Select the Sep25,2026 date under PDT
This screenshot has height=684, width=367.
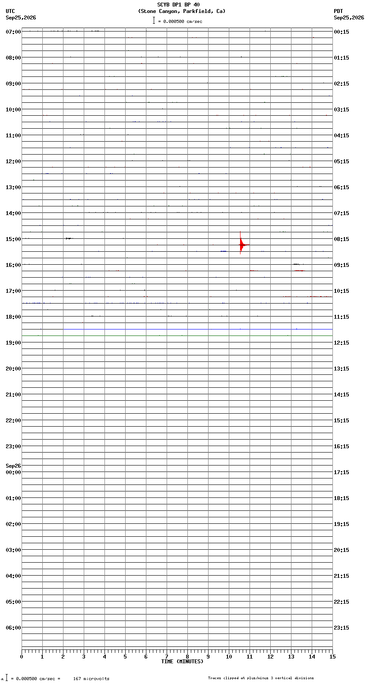coord(349,18)
